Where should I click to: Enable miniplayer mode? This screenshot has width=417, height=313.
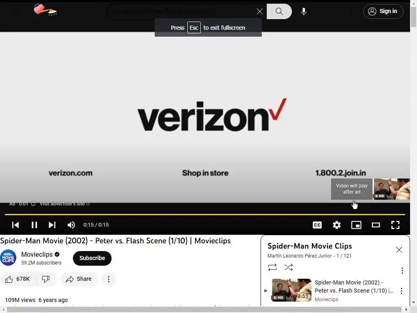click(356, 225)
